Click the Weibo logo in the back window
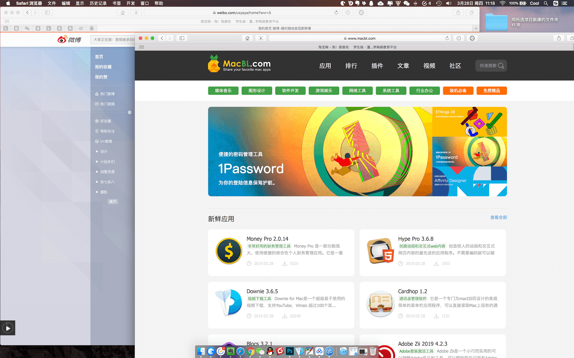This screenshot has height=358, width=574. pyautogui.click(x=69, y=39)
